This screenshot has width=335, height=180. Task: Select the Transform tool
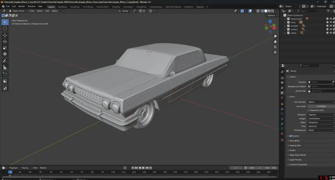click(5, 54)
